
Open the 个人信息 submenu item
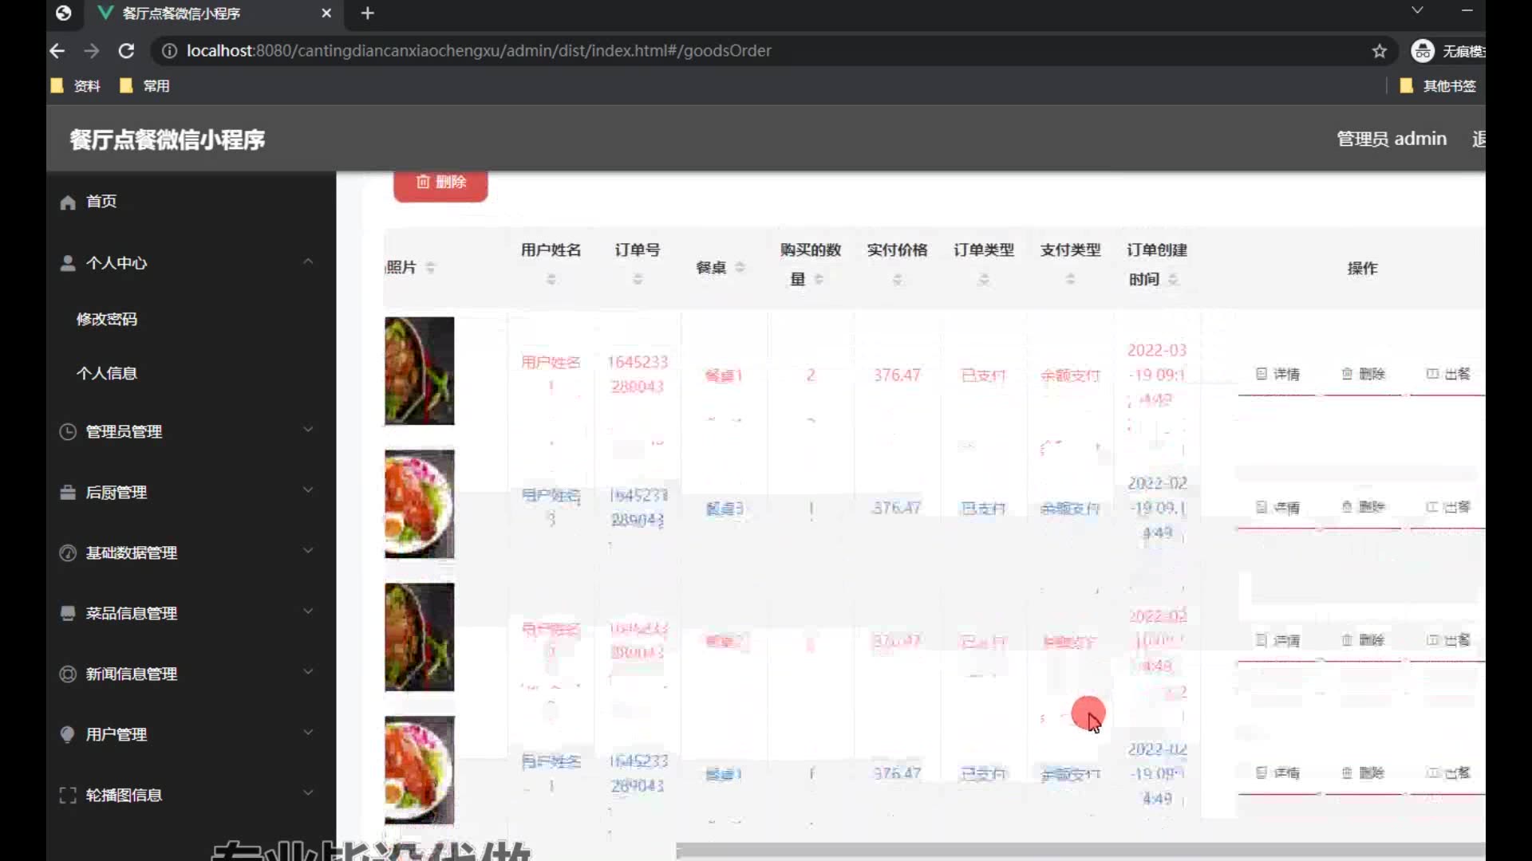click(x=107, y=373)
